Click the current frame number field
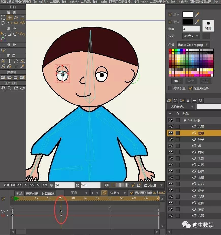This screenshot has height=235, width=221. pyautogui.click(x=65, y=185)
